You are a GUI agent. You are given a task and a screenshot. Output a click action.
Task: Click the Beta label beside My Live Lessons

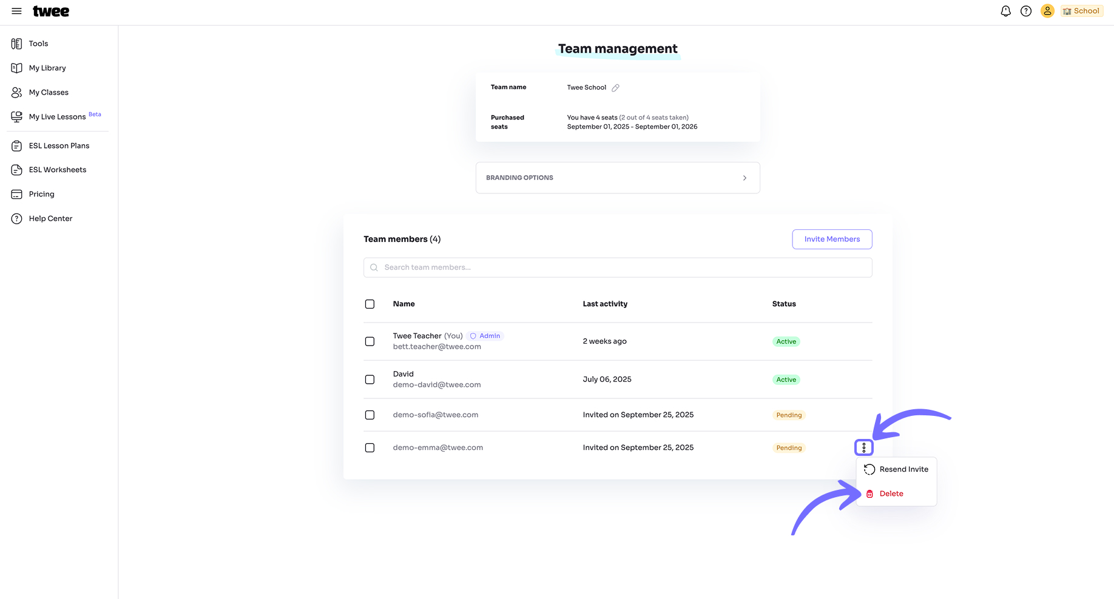coord(95,114)
